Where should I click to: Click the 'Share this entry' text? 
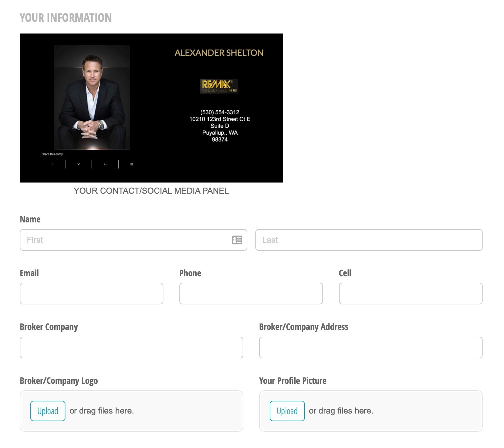[52, 154]
